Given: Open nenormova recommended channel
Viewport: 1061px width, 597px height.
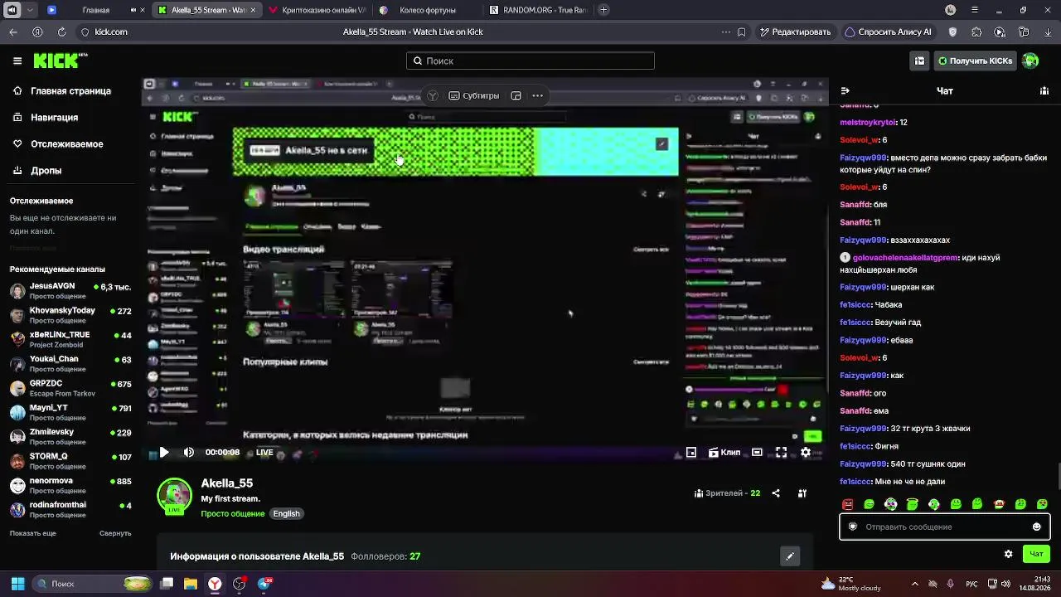Looking at the screenshot, I should (x=70, y=485).
